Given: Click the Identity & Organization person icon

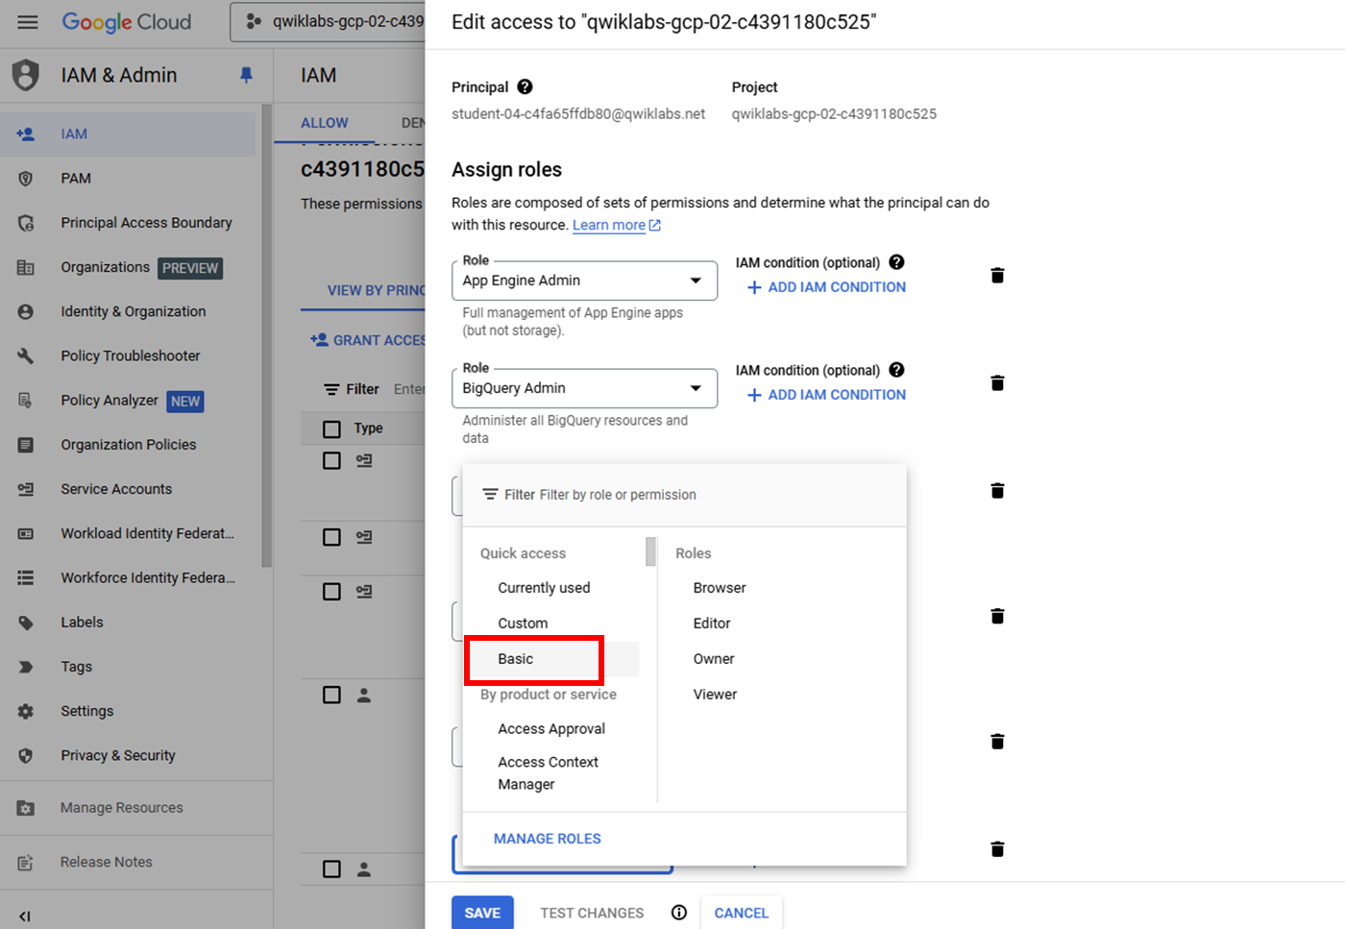Looking at the screenshot, I should coord(26,311).
